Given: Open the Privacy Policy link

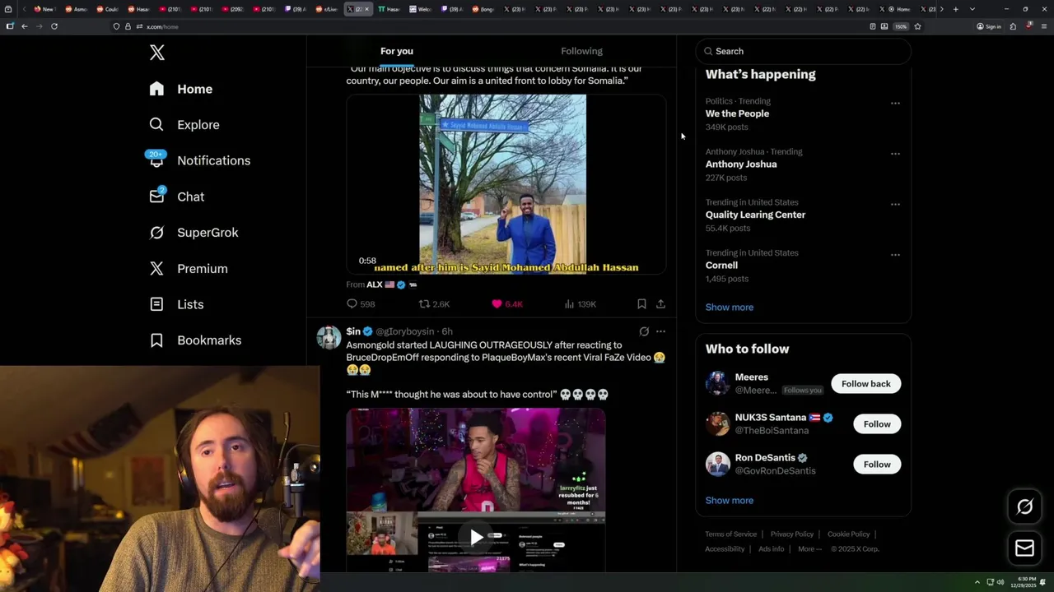Looking at the screenshot, I should coord(792,534).
